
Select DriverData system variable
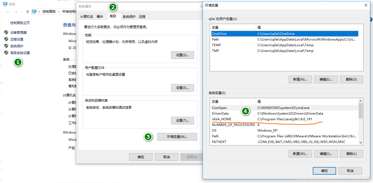285,114
